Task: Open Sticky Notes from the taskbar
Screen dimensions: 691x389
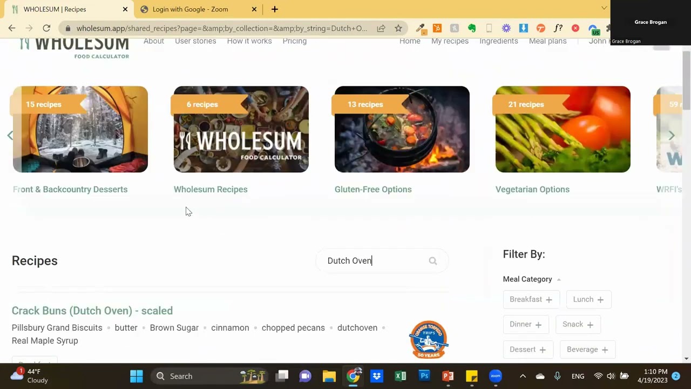Action: [x=472, y=376]
